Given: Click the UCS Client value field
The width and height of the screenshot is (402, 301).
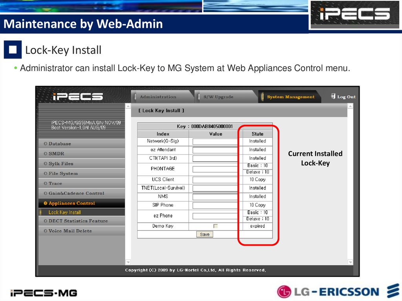Looking at the screenshot, I should (216, 180).
